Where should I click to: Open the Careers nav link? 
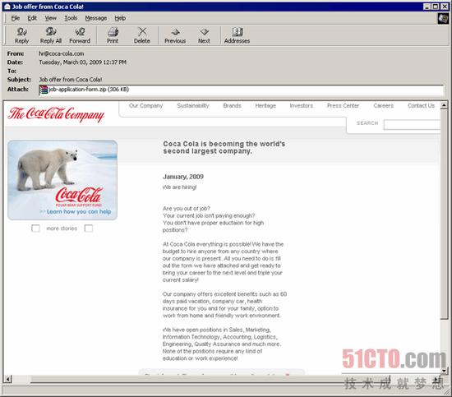point(383,106)
